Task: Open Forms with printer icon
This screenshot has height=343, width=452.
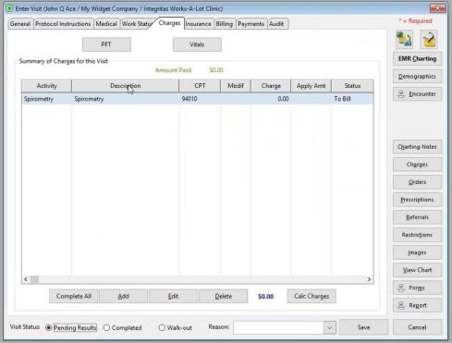Action: pos(417,288)
